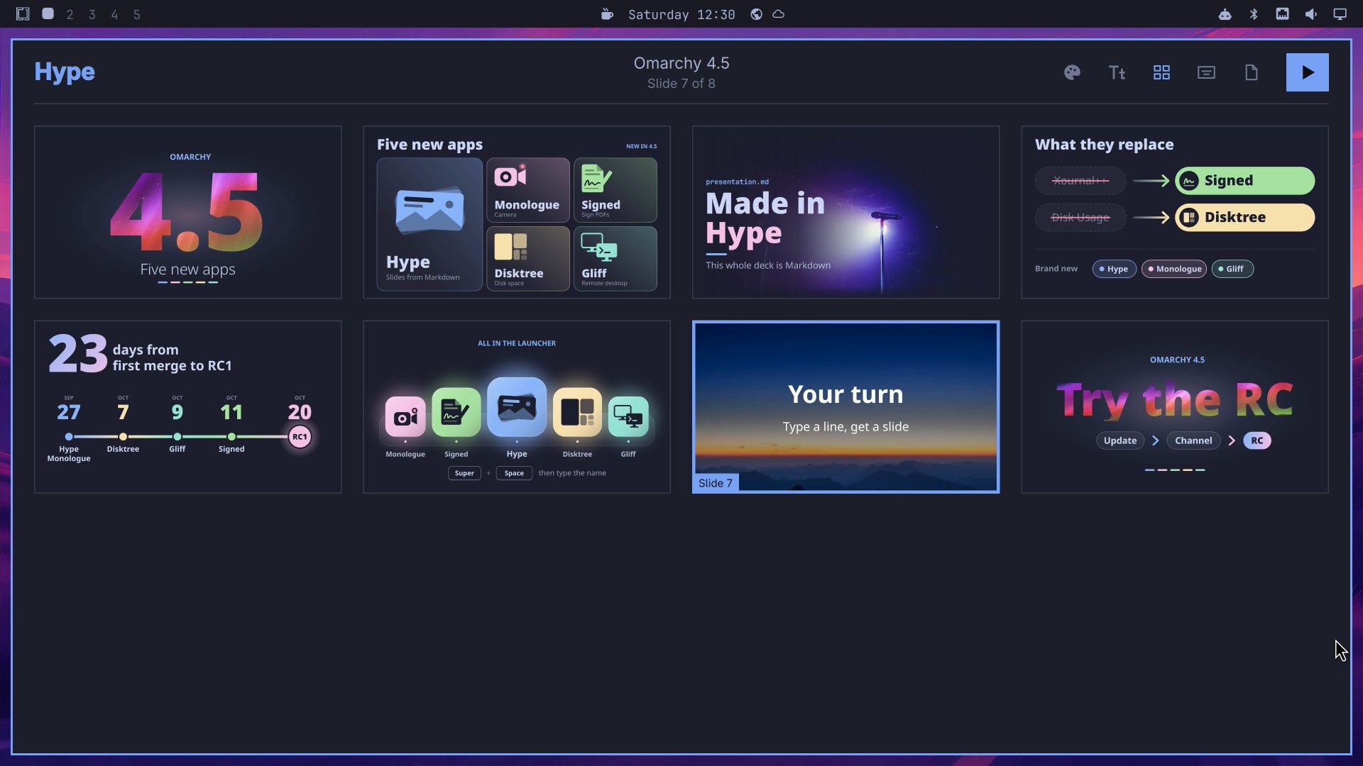Click the Saturday 12:30 clock
Screen dimensions: 1363x766
click(681, 14)
